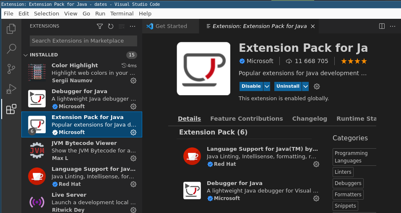Click the Uninstall extension button

pos(288,86)
